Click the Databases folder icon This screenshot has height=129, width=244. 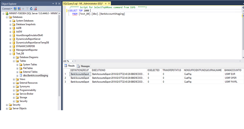tap(10, 17)
